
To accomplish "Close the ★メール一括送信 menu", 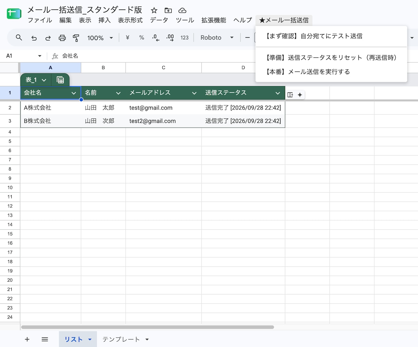I will pyautogui.click(x=284, y=20).
